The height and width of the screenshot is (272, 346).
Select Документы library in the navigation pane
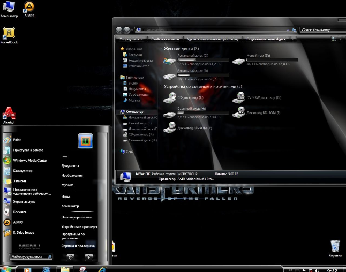[134, 89]
